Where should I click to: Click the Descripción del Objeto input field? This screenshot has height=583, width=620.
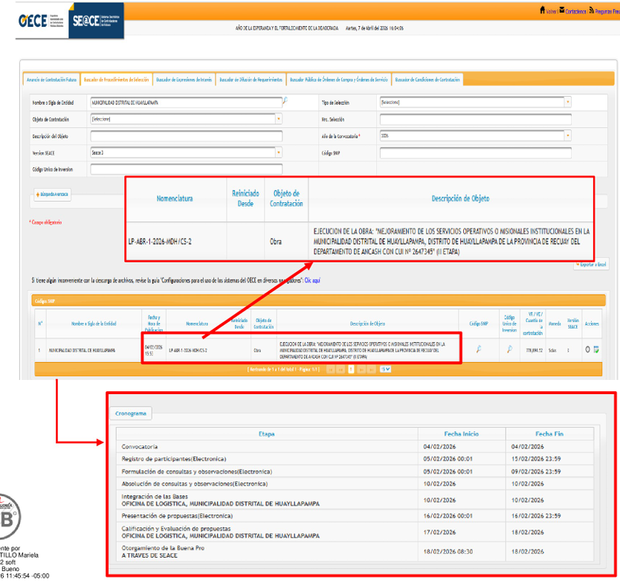[186, 136]
